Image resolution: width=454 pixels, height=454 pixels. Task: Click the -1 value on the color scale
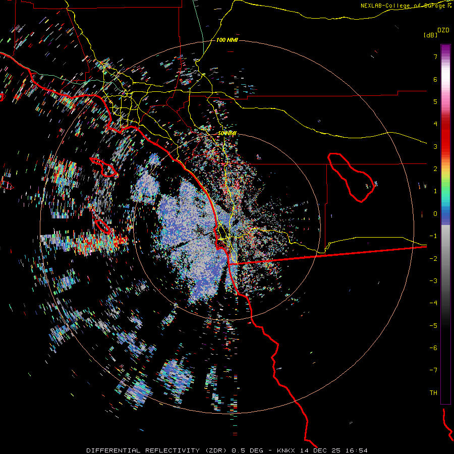click(433, 236)
